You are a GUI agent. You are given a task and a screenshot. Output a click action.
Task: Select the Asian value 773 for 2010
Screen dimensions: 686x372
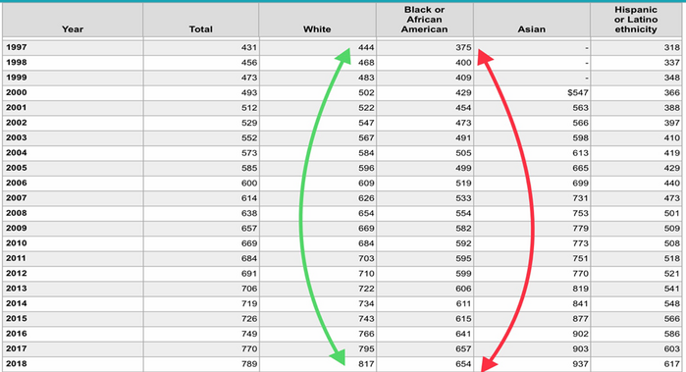tap(581, 243)
